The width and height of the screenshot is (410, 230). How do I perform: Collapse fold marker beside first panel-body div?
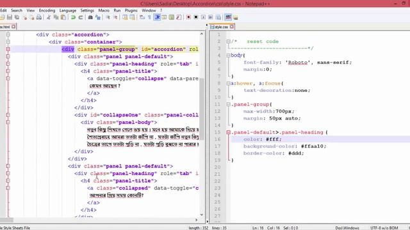click(x=8, y=122)
